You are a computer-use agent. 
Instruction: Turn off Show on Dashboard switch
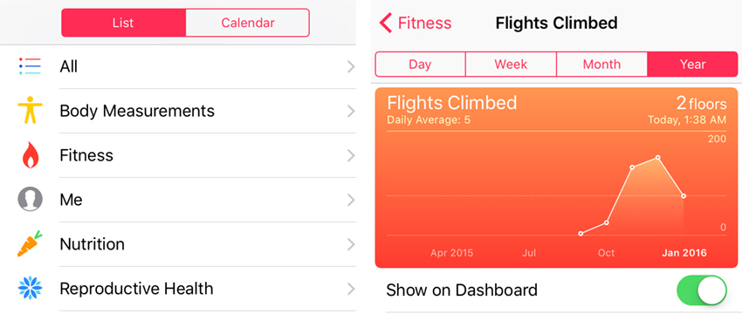pos(701,290)
